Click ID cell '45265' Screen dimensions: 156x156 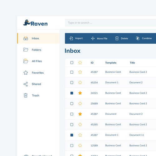(x=94, y=124)
